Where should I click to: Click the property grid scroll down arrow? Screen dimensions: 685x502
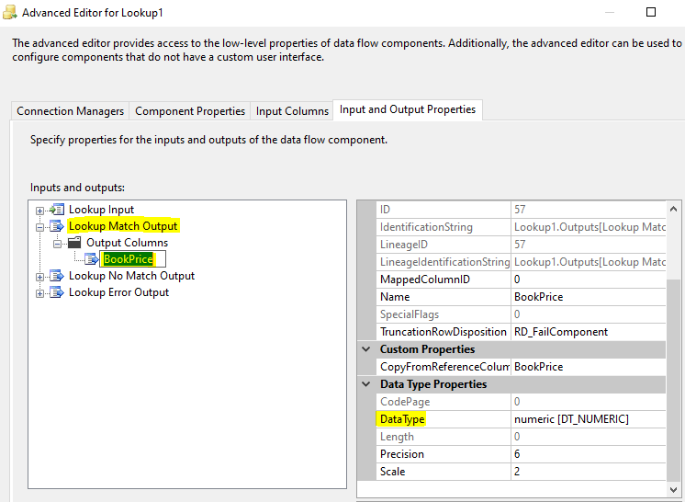[673, 489]
